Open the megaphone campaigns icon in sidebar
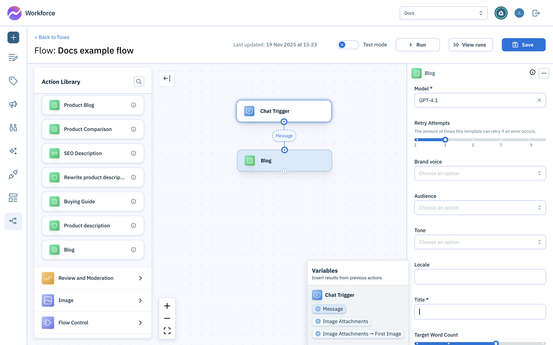 pos(13,104)
